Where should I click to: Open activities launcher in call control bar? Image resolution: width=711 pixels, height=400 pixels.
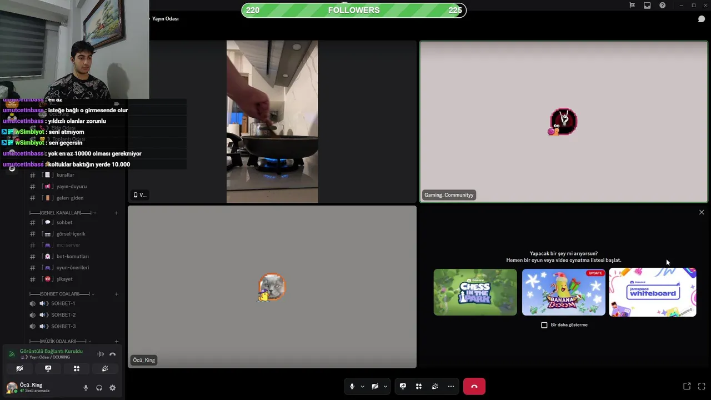[x=419, y=386]
